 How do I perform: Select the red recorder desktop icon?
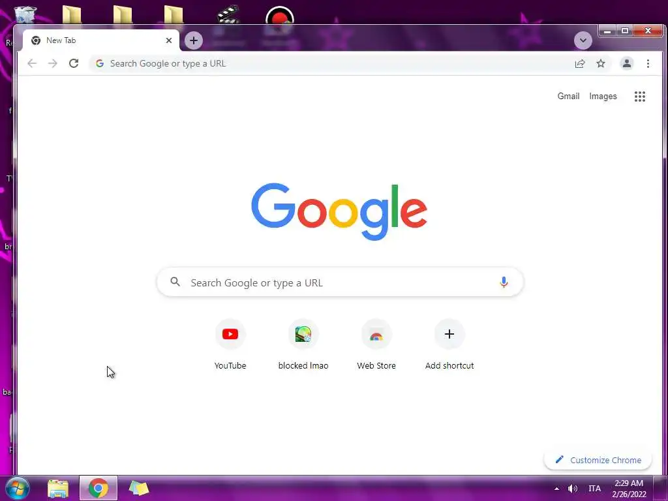pos(279,15)
